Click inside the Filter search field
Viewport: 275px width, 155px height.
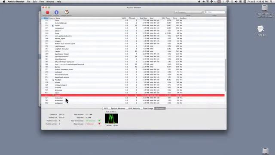[x=214, y=12]
